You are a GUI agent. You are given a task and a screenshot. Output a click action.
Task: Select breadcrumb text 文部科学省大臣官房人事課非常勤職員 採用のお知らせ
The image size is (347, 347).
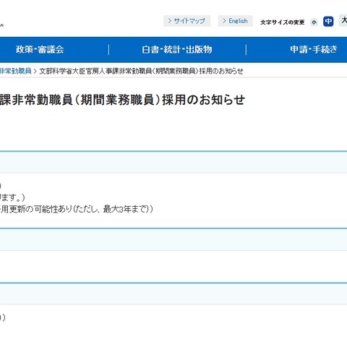[141, 71]
